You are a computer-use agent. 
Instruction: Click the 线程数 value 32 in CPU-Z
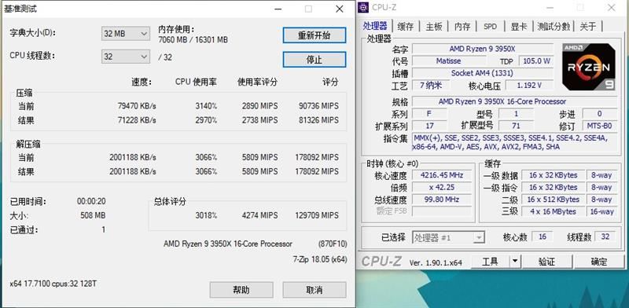click(605, 236)
